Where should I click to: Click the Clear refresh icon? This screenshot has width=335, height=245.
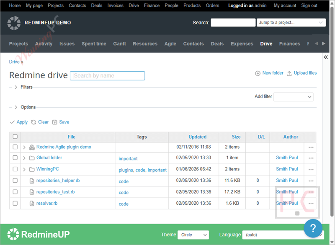[33, 122]
